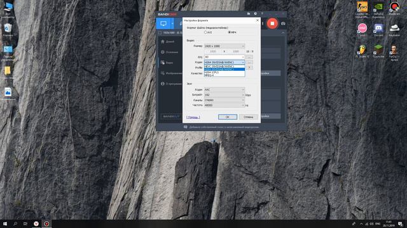
Task: Open the Image tab in Bandicam sidebar
Action: (x=171, y=73)
